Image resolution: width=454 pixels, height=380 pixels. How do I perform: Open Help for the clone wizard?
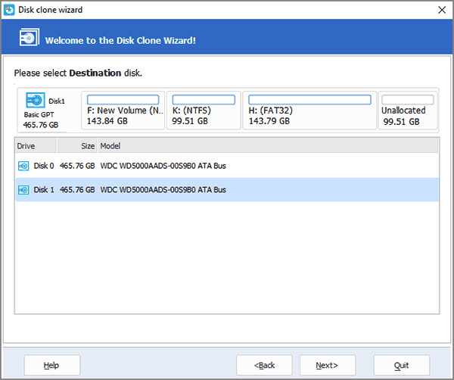(x=52, y=365)
